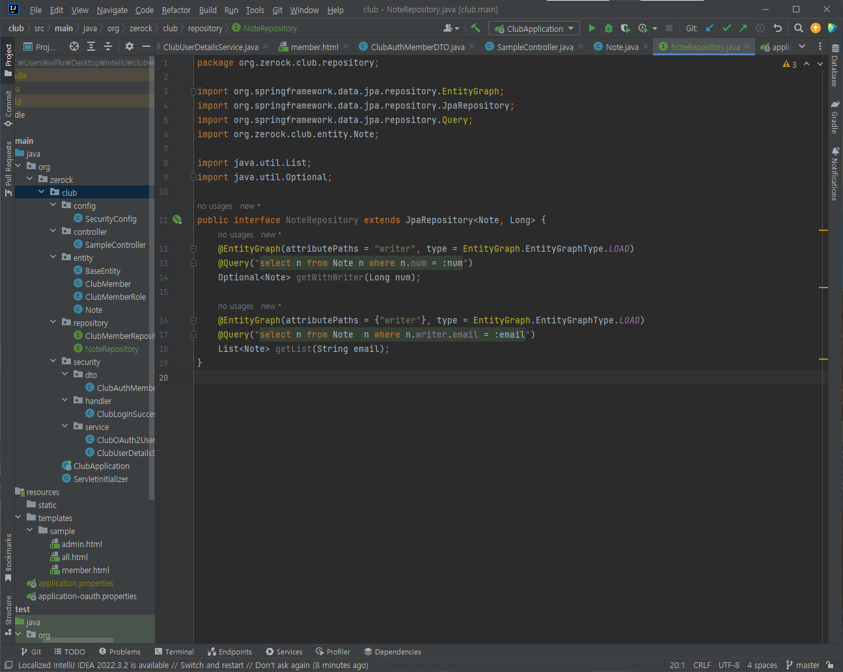The height and width of the screenshot is (672, 843).
Task: Open Code With Me user icon
Action: pos(450,28)
